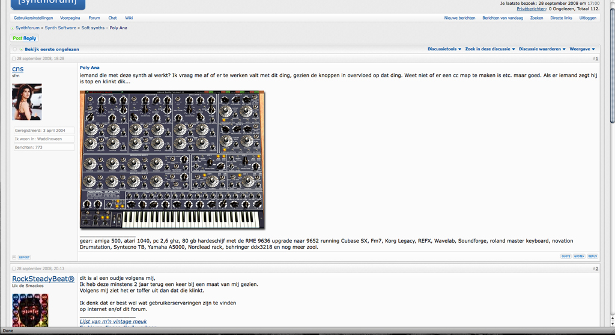
Task: Click Bekijk eerste ongelezen link
Action: 52,49
